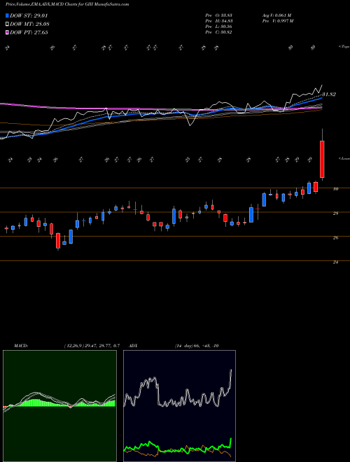
Task: Click the 'MACD:' panel label
Action: [x=21, y=346]
